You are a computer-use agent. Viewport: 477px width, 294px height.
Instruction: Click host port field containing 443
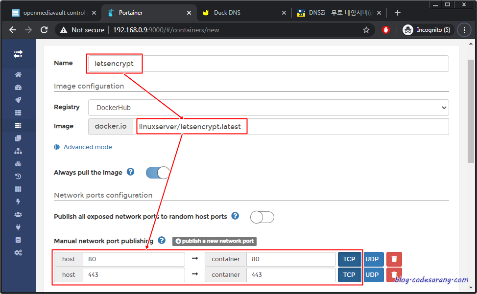[134, 274]
